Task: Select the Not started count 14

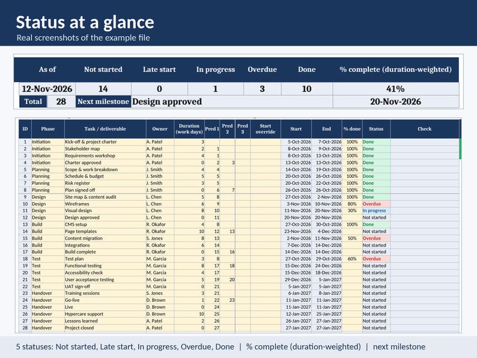Action: 103,89
